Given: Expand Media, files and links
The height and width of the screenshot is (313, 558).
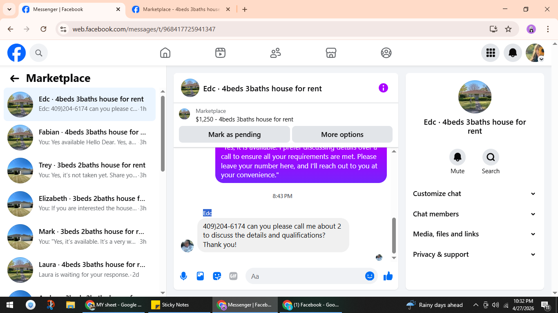Looking at the screenshot, I should (474, 234).
